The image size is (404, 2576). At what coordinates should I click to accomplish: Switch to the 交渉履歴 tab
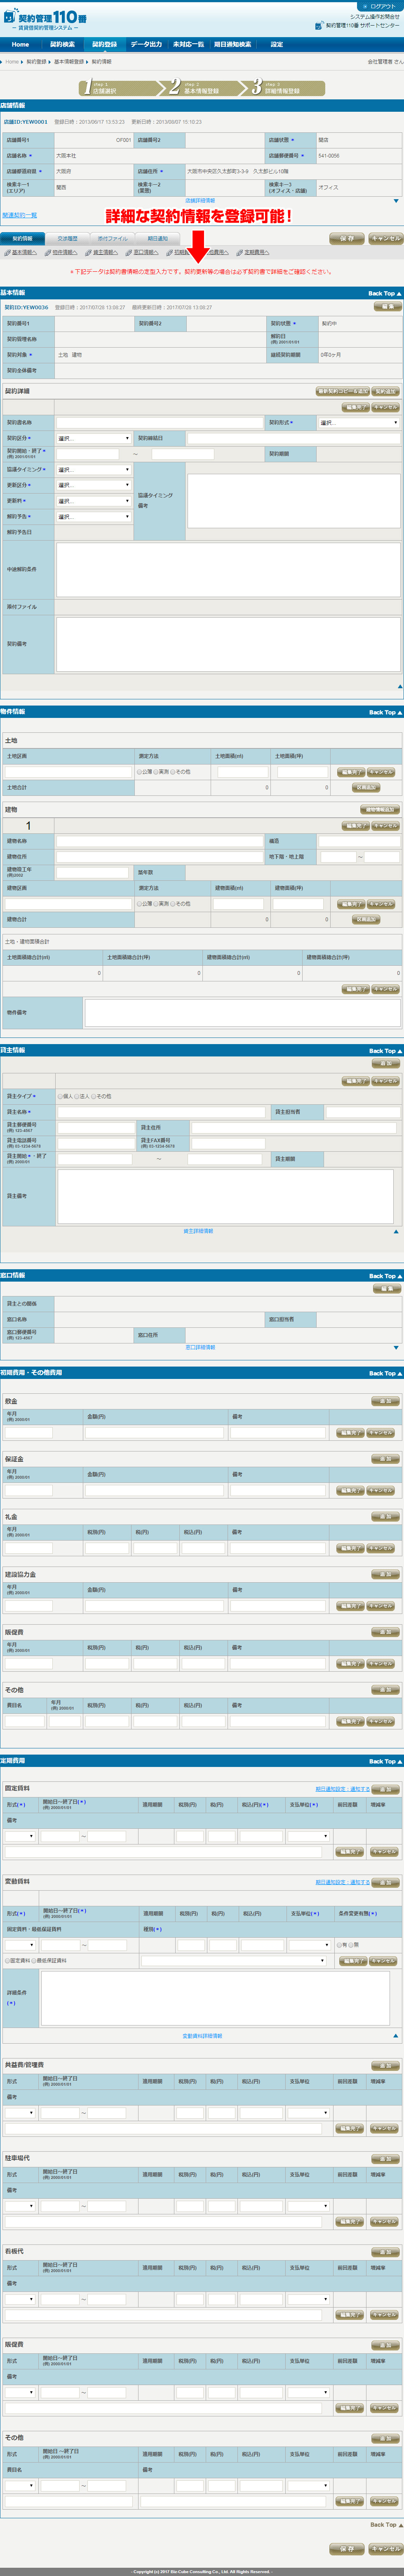[x=67, y=239]
